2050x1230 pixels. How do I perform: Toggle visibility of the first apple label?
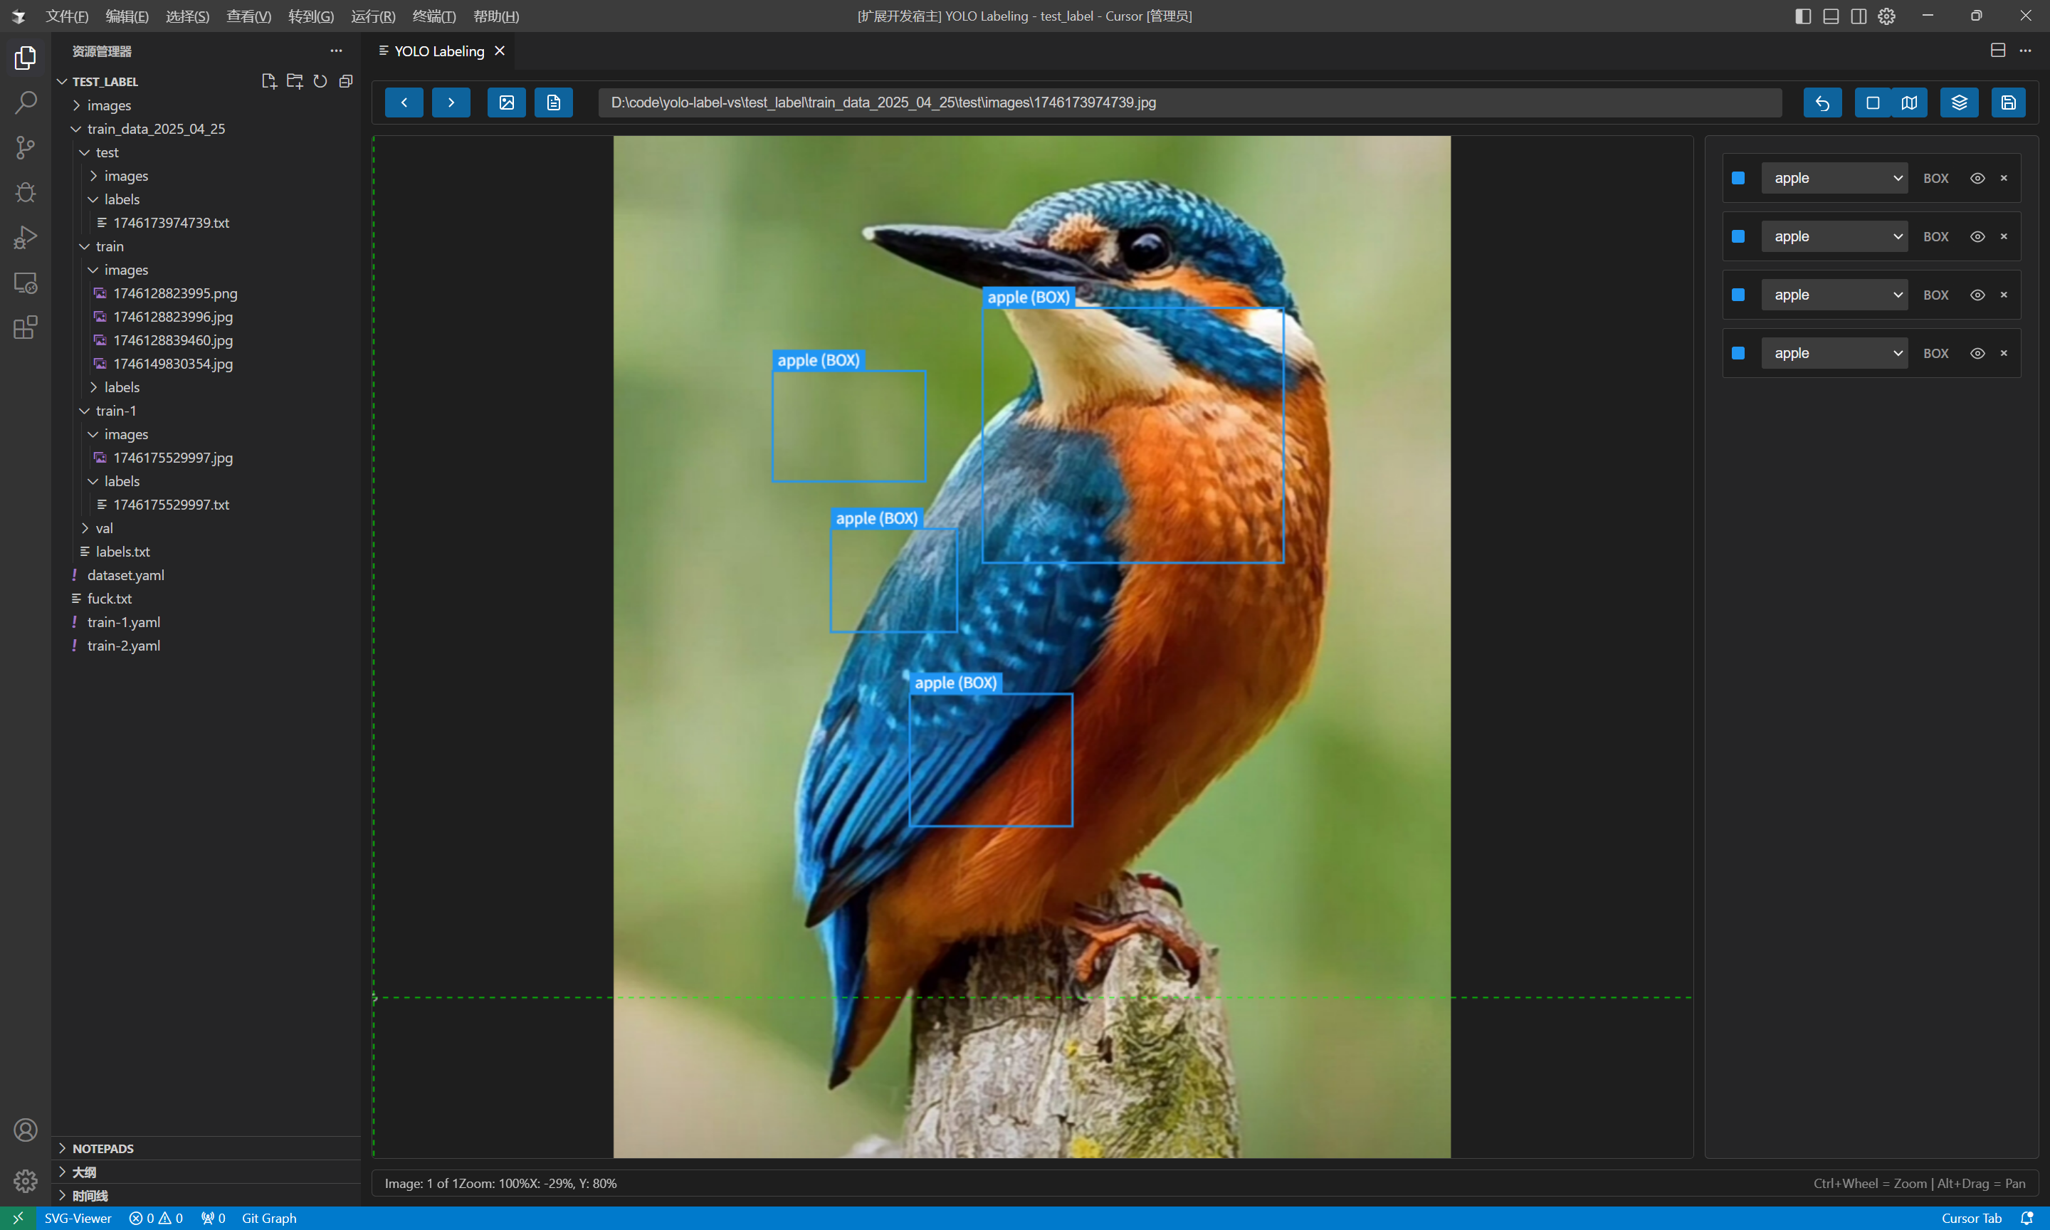point(1977,178)
